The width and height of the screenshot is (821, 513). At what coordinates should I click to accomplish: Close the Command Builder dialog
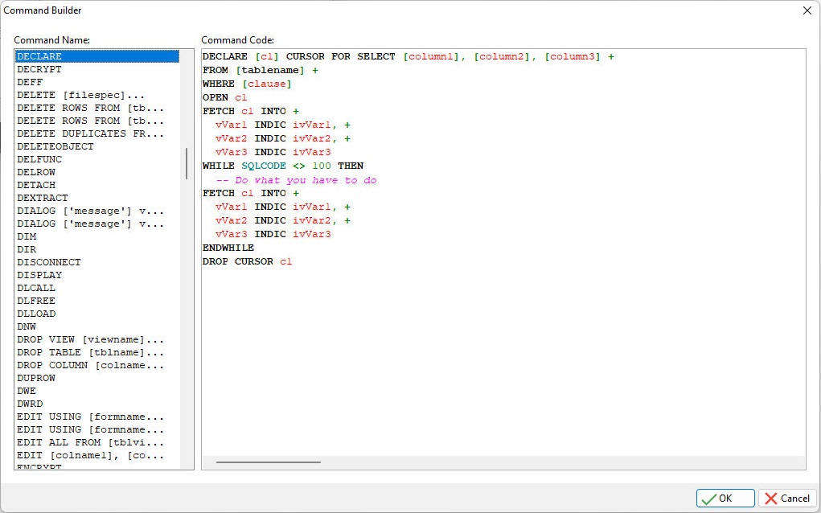tap(807, 10)
